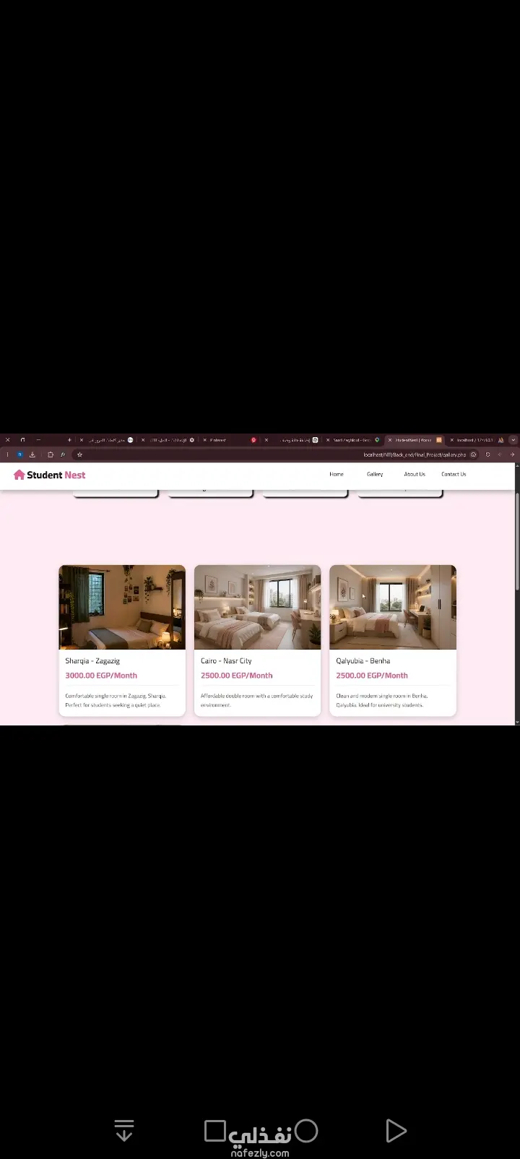Open the browser main menu icon

tap(7, 454)
